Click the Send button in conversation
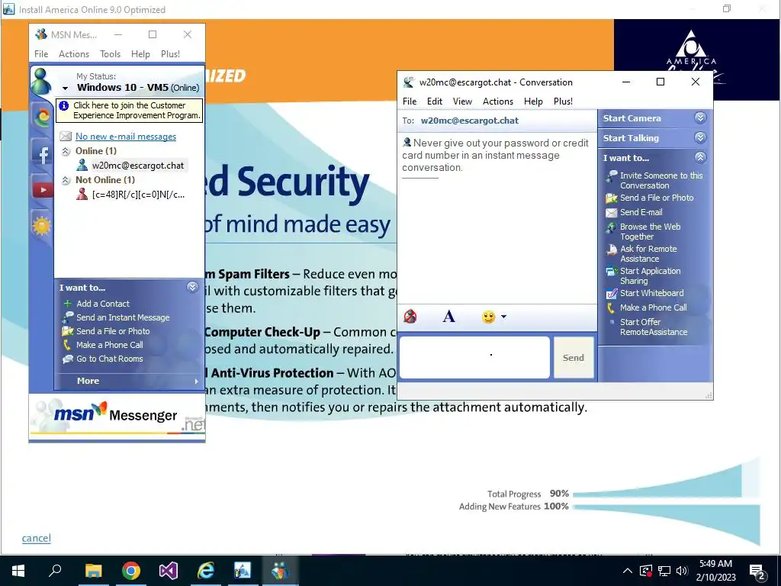Viewport: 781px width, 586px height. (574, 358)
